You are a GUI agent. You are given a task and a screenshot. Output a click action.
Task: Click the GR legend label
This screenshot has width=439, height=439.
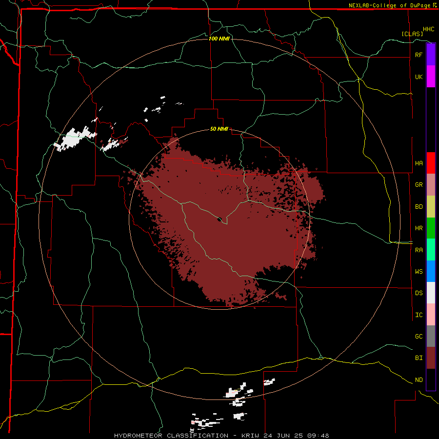coord(419,184)
